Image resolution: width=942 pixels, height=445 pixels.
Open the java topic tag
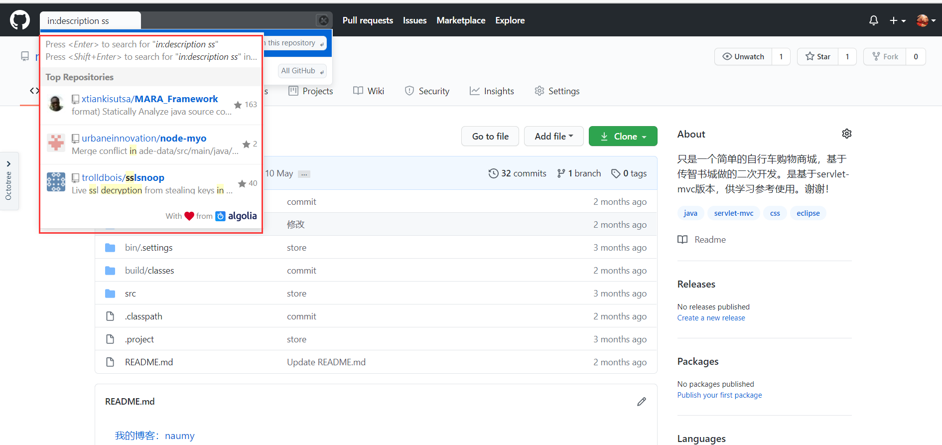point(690,213)
